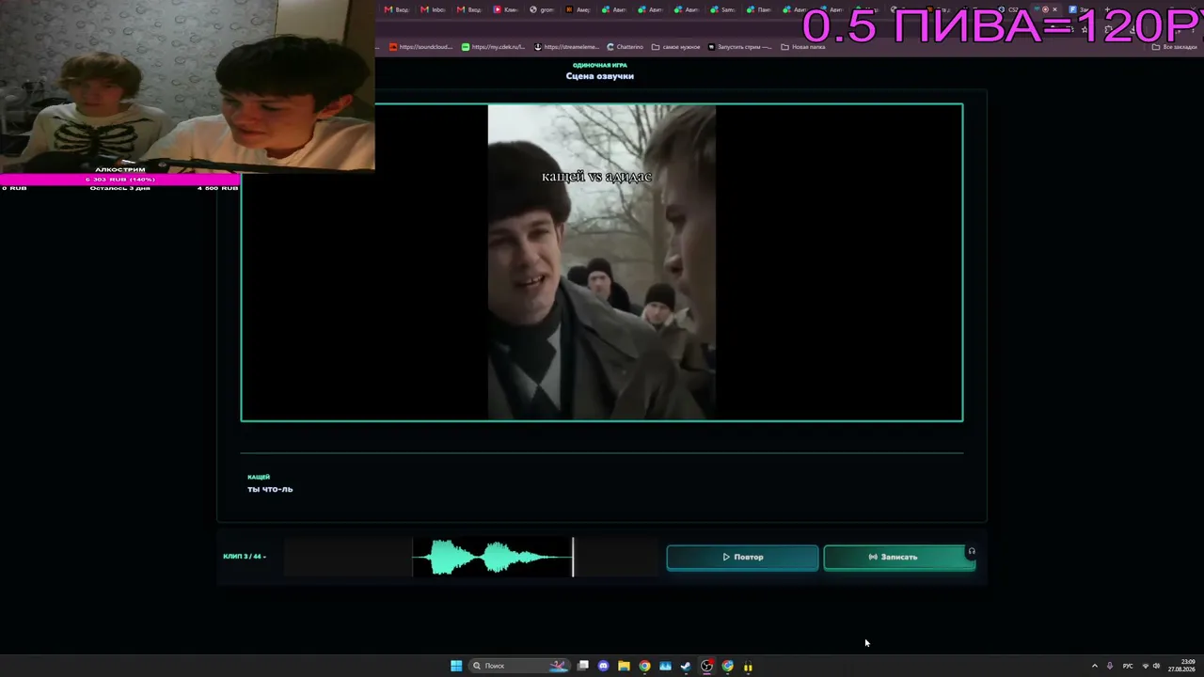Open the soundcloud bookmark

coord(421,47)
